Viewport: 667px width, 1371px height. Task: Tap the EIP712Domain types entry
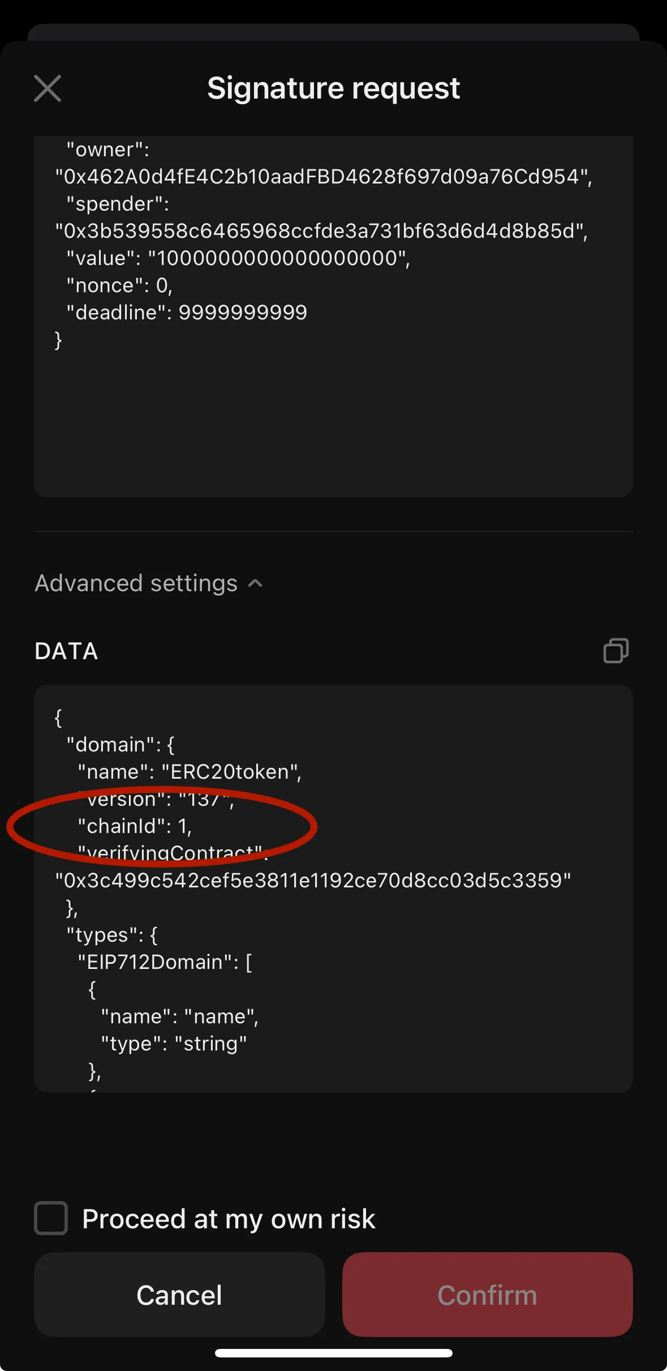164,962
